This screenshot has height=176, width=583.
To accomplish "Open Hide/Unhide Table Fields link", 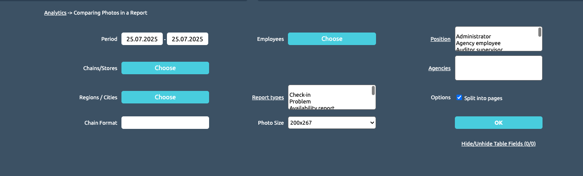I will point(499,143).
